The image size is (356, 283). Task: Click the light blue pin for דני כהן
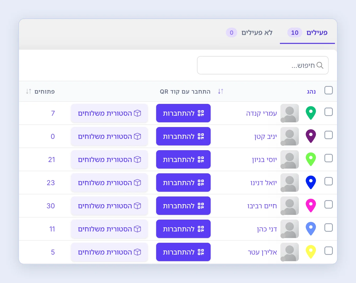click(x=311, y=229)
